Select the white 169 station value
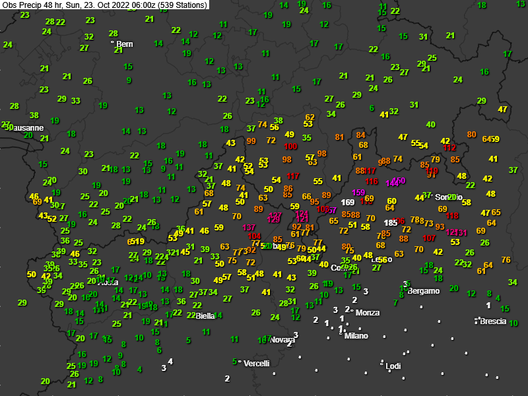528x396 pixels. click(x=348, y=202)
